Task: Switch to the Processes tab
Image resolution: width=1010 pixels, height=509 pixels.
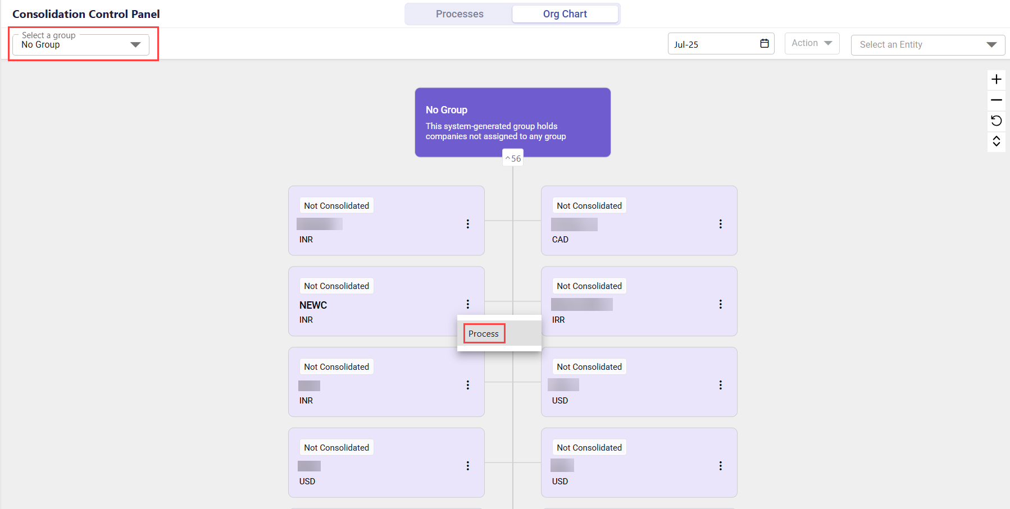Action: 459,14
